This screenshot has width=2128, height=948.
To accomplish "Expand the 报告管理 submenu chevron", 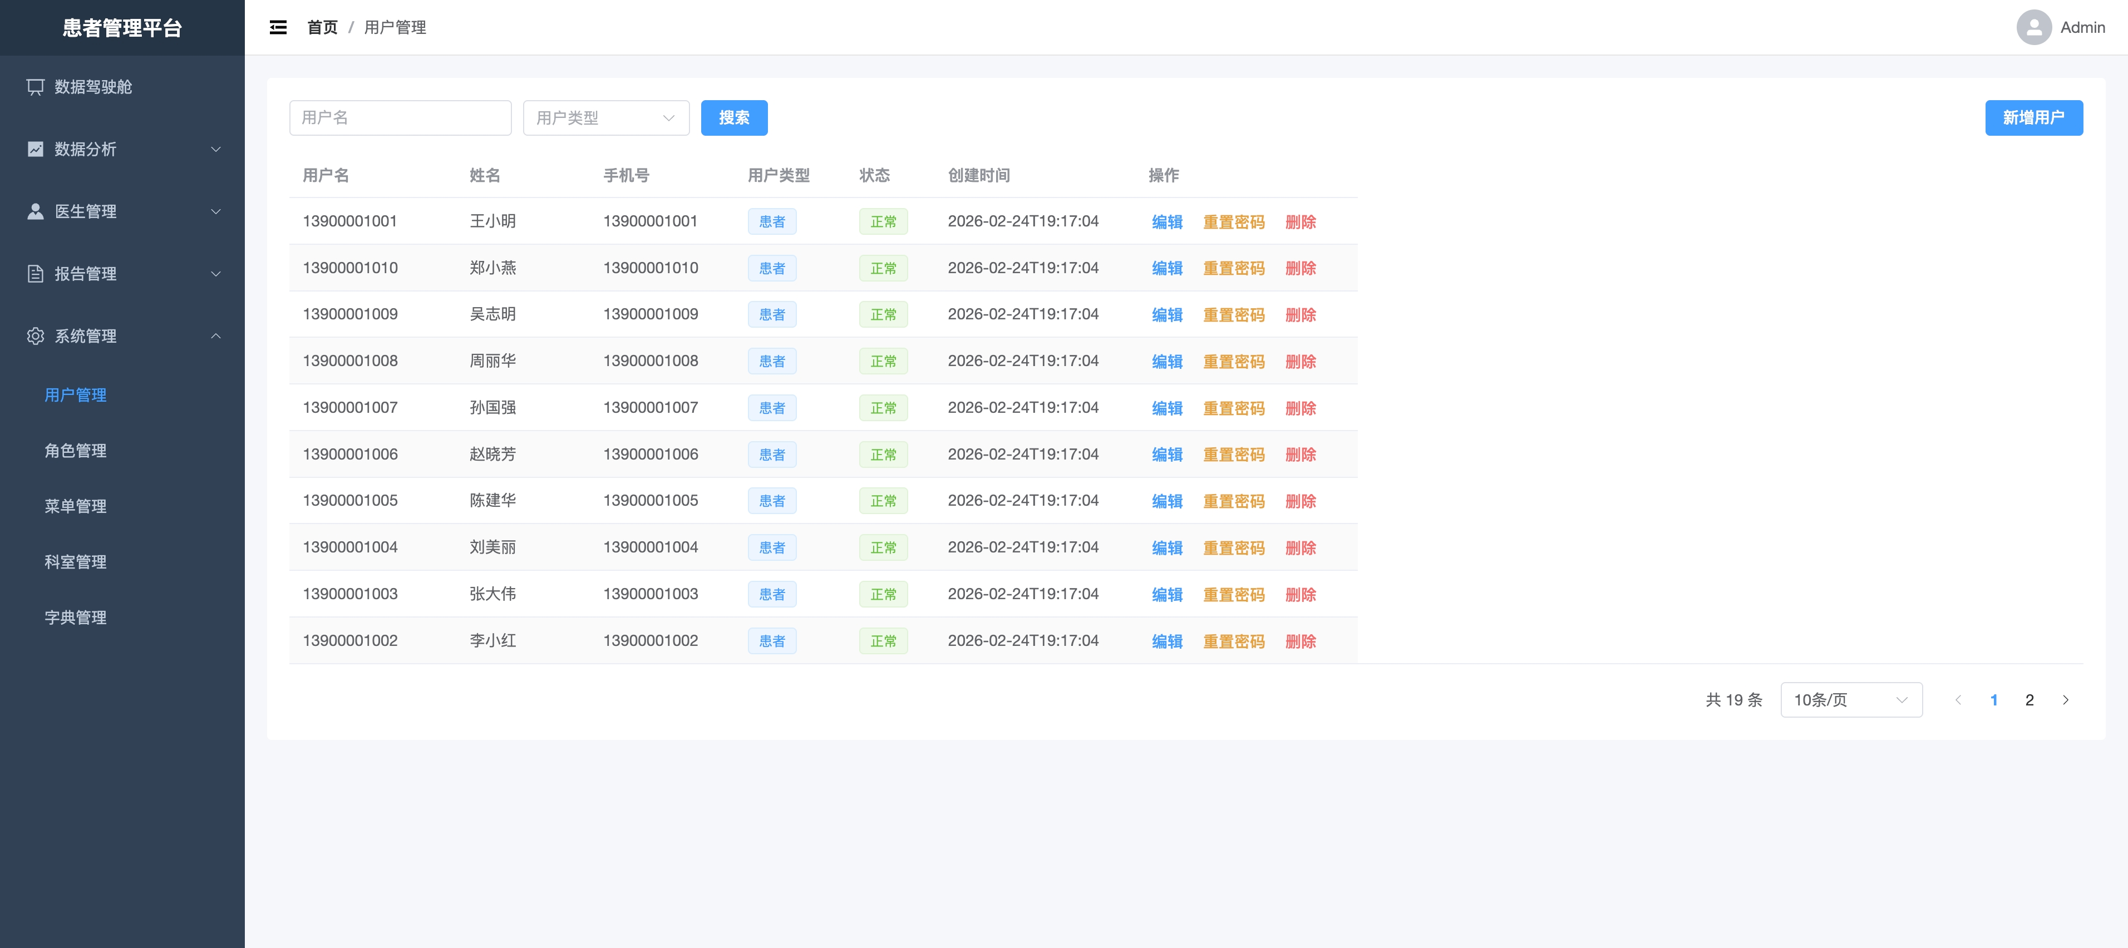I will [215, 274].
